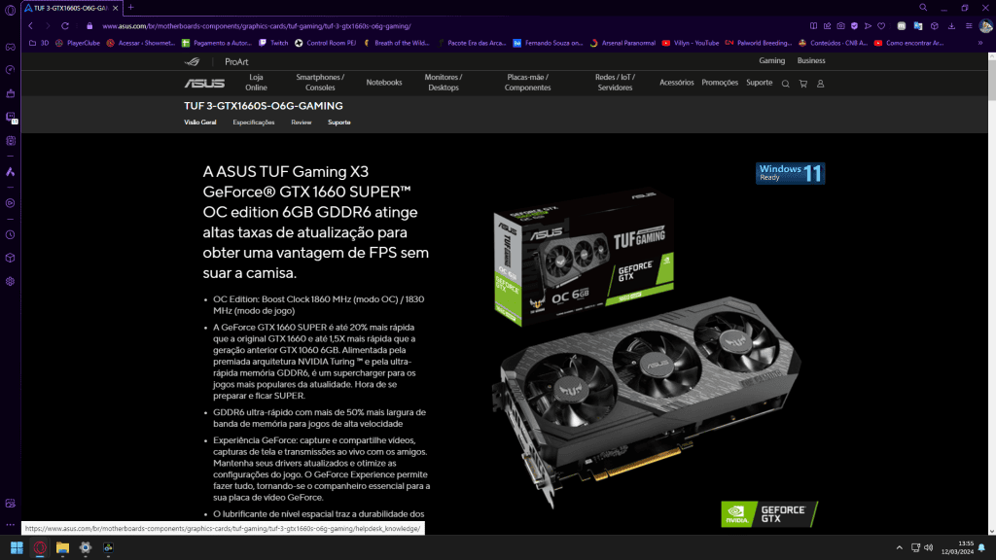Click the ASUS logo in navigation

[204, 84]
